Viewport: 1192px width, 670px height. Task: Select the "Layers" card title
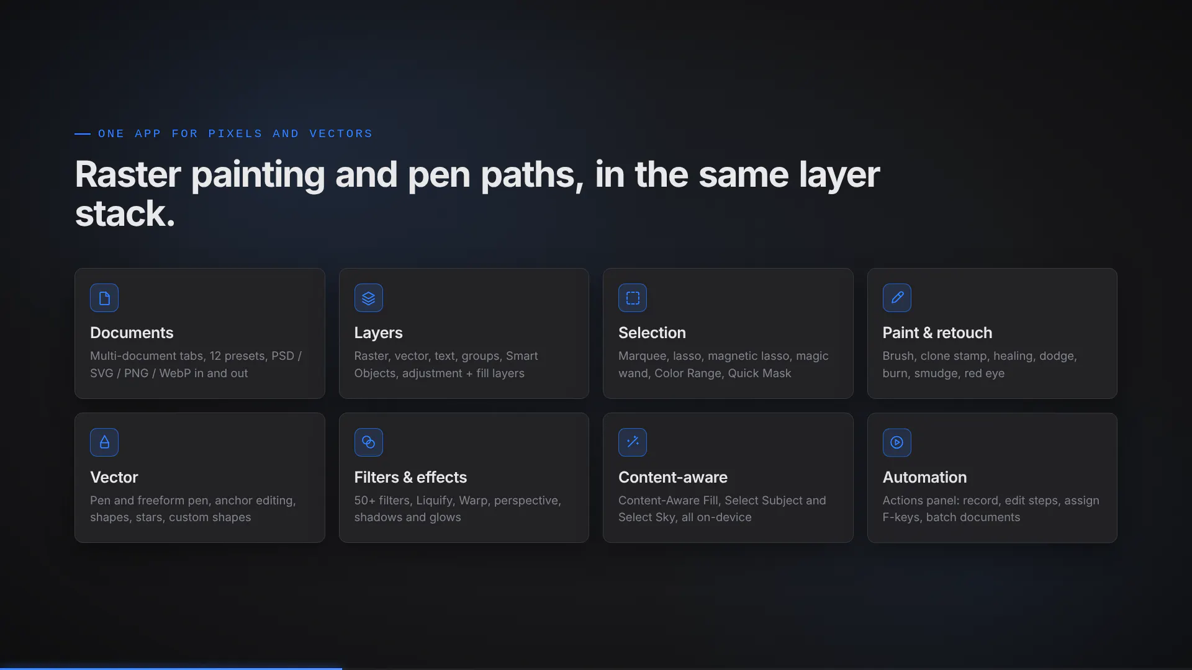point(379,333)
